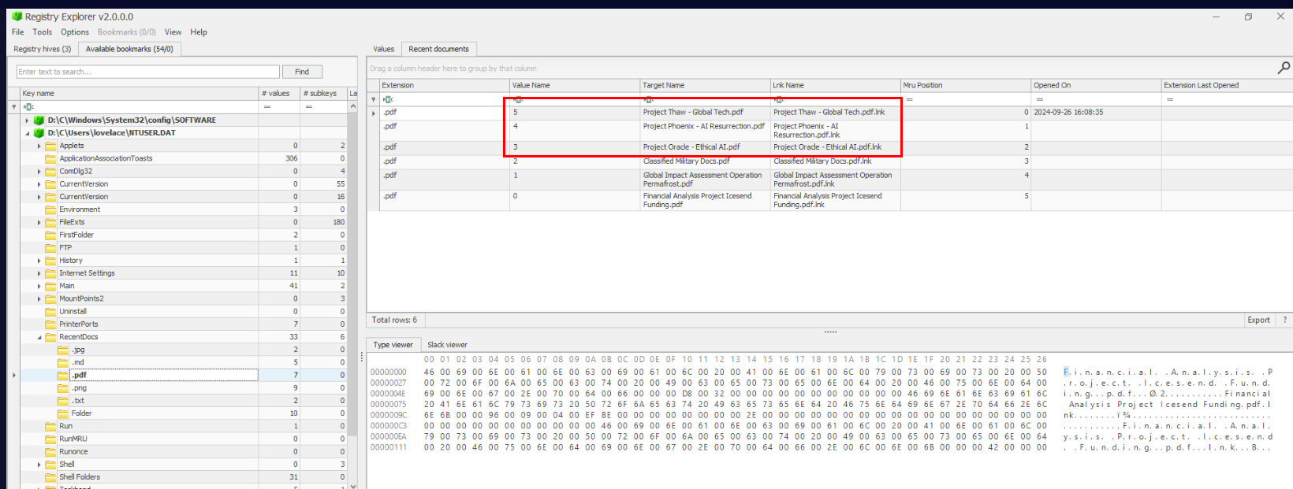
Task: Click the .png folder icon under RecentDocs
Action: coord(63,388)
